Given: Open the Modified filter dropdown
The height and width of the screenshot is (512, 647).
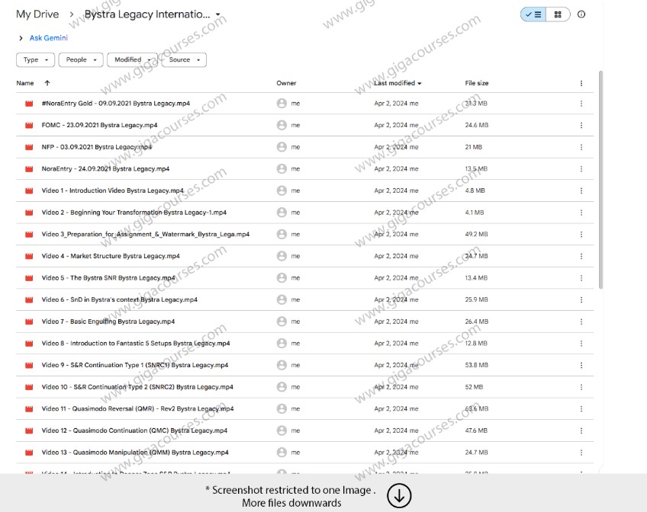Looking at the screenshot, I should [x=131, y=59].
